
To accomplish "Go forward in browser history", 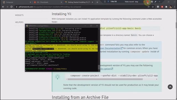I will tap(7, 7).
